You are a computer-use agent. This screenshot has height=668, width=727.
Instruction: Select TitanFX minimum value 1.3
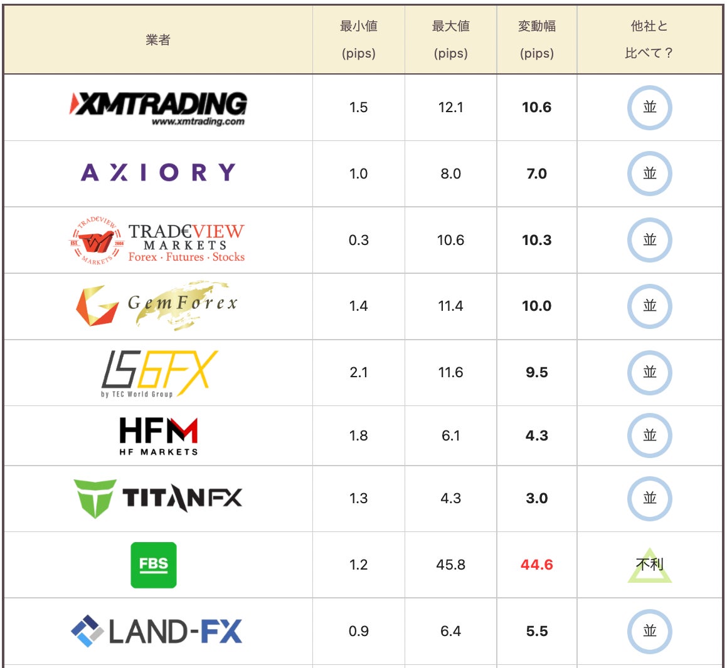point(358,498)
